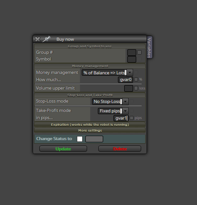197x205 pixels.
Task: Edit the How much gvar0 field
Action: coord(126,80)
